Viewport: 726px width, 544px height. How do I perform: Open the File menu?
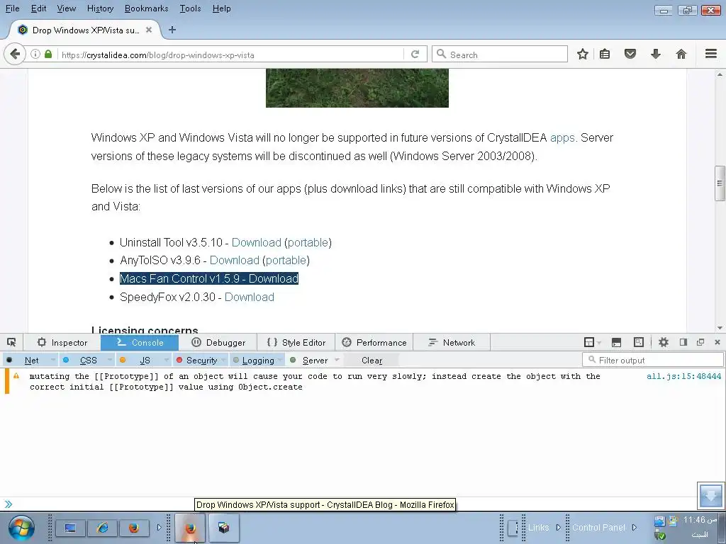click(x=13, y=8)
